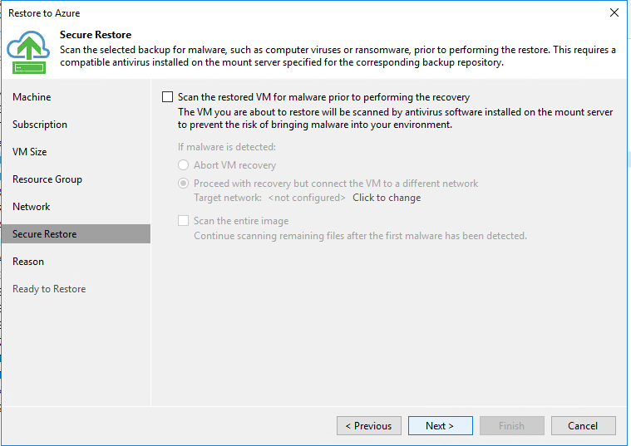Close the Restore to Azure dialog
The image size is (631, 446).
pos(614,12)
